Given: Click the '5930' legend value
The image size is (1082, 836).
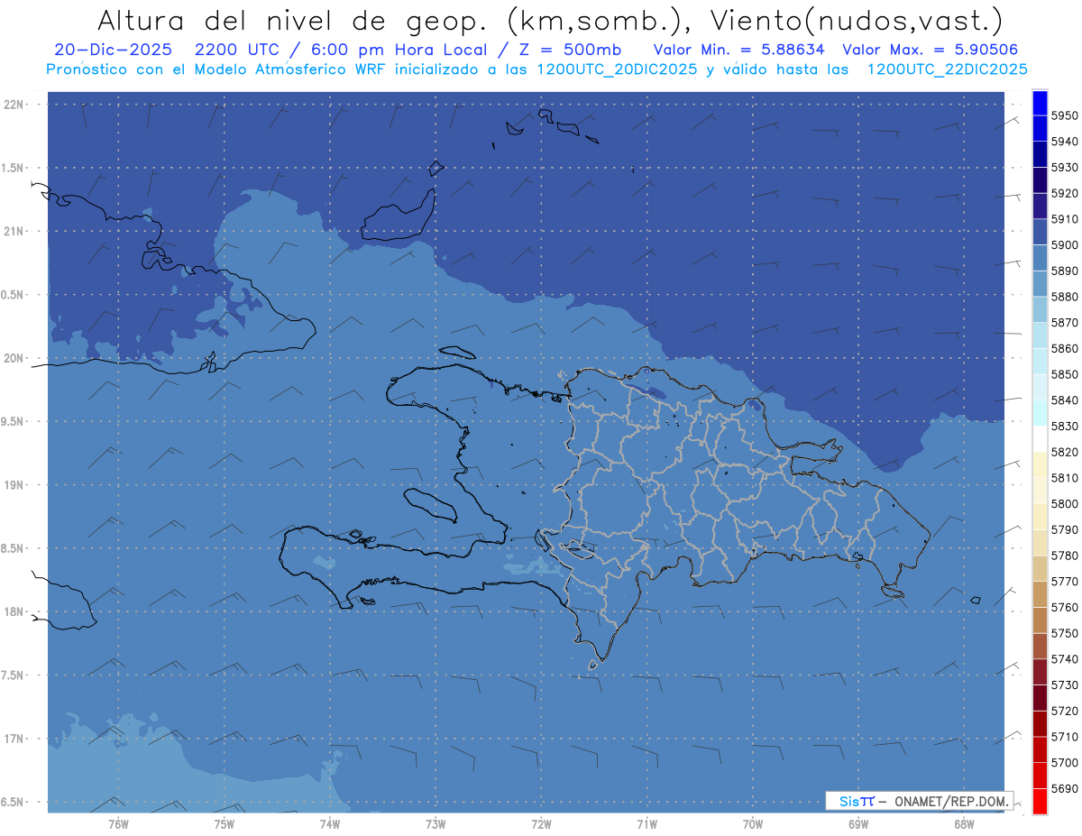Looking at the screenshot, I should (1065, 168).
